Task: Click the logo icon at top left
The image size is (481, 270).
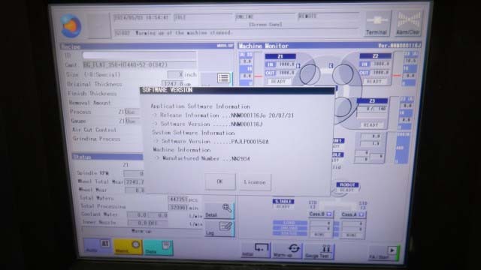Action: coord(71,26)
